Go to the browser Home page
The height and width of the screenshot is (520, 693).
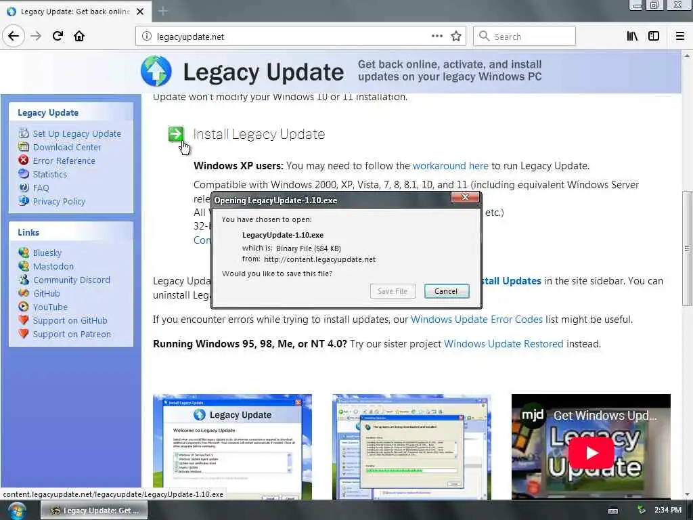click(x=79, y=36)
